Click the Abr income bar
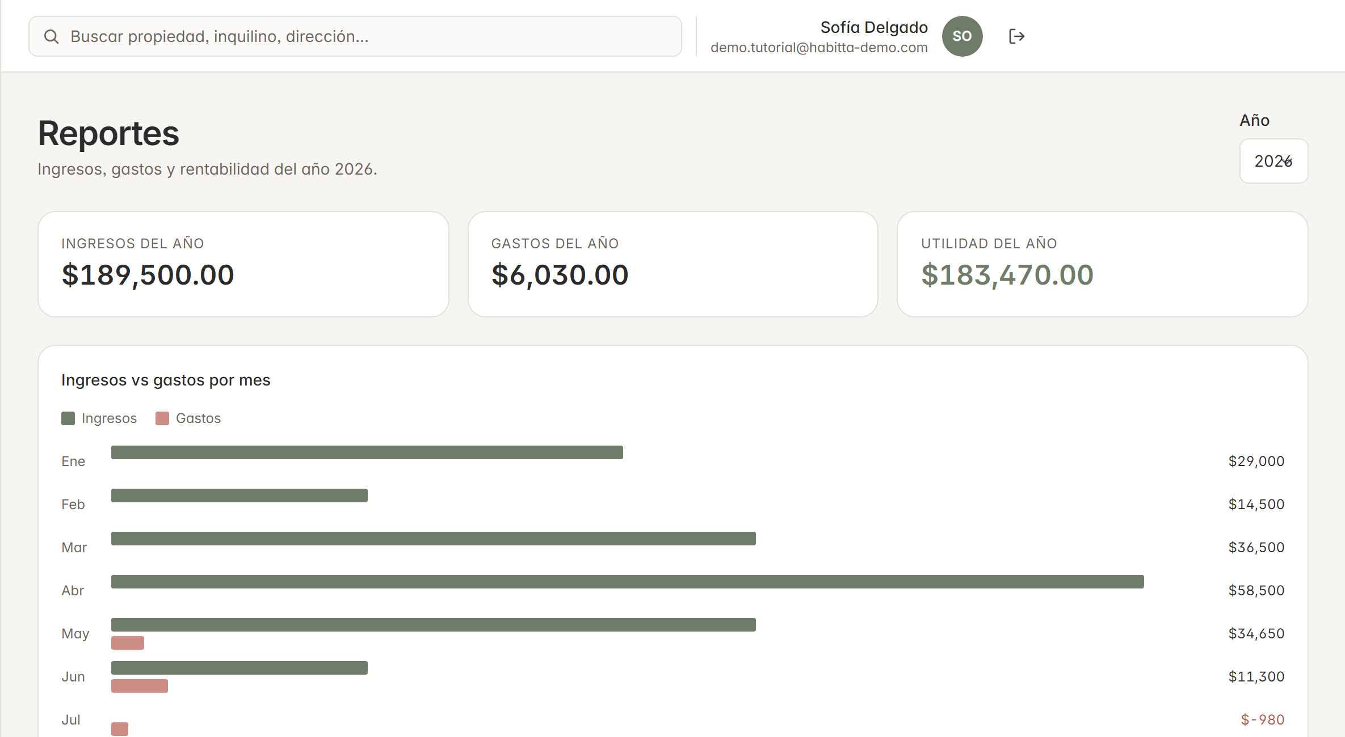1345x737 pixels. [628, 582]
